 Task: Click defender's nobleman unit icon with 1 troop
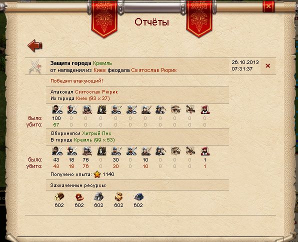tap(205, 151)
